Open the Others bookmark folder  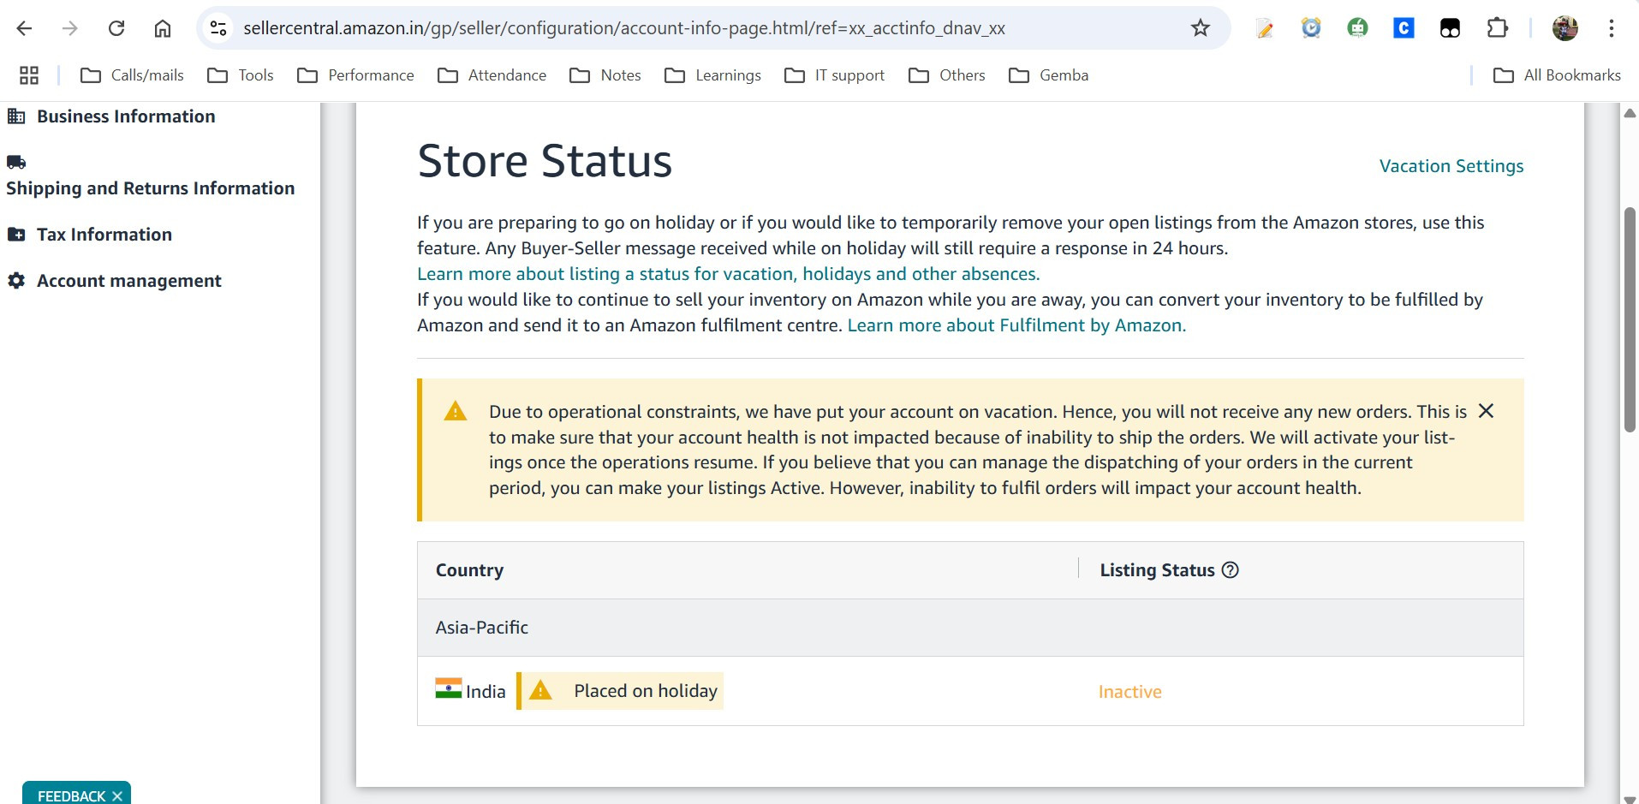947,75
